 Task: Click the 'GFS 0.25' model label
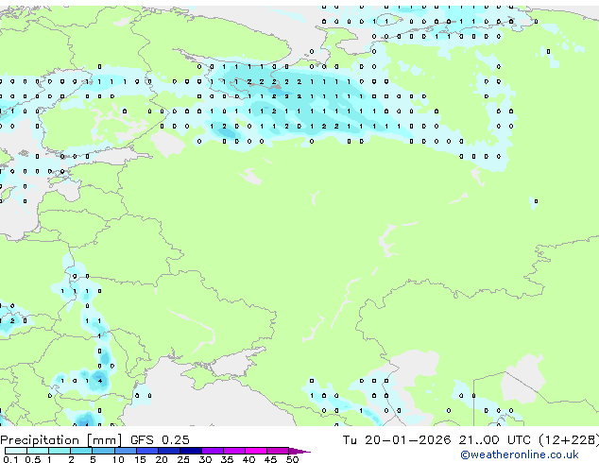160,440
